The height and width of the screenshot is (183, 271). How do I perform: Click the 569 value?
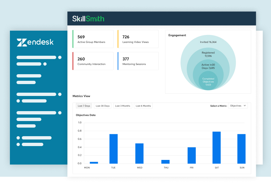click(x=81, y=37)
